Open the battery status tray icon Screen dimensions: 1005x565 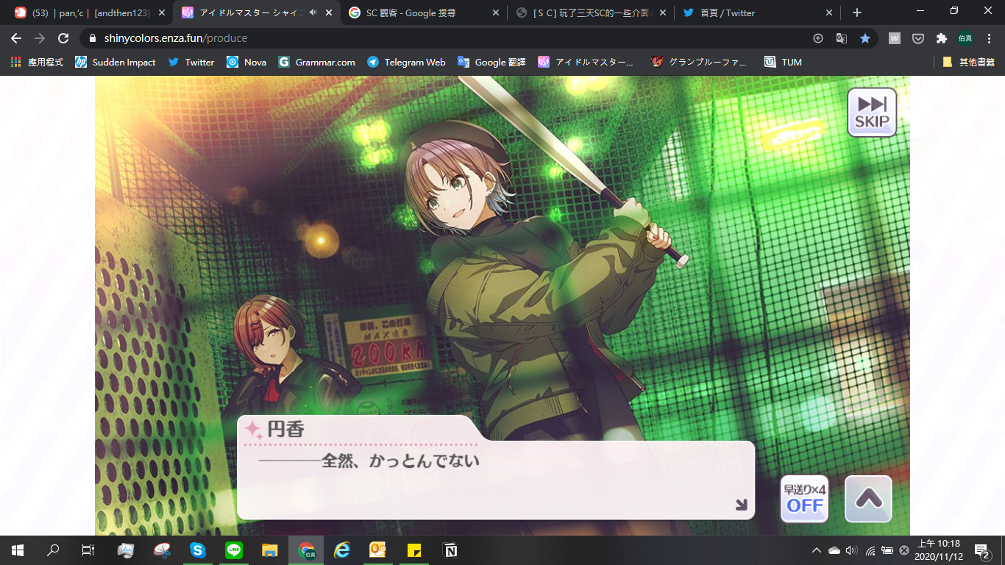(887, 550)
